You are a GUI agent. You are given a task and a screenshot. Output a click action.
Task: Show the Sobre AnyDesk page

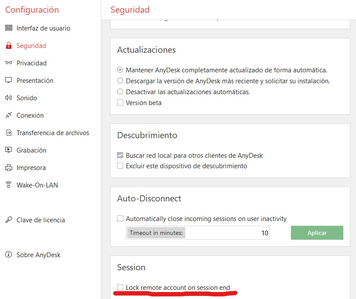(38, 255)
